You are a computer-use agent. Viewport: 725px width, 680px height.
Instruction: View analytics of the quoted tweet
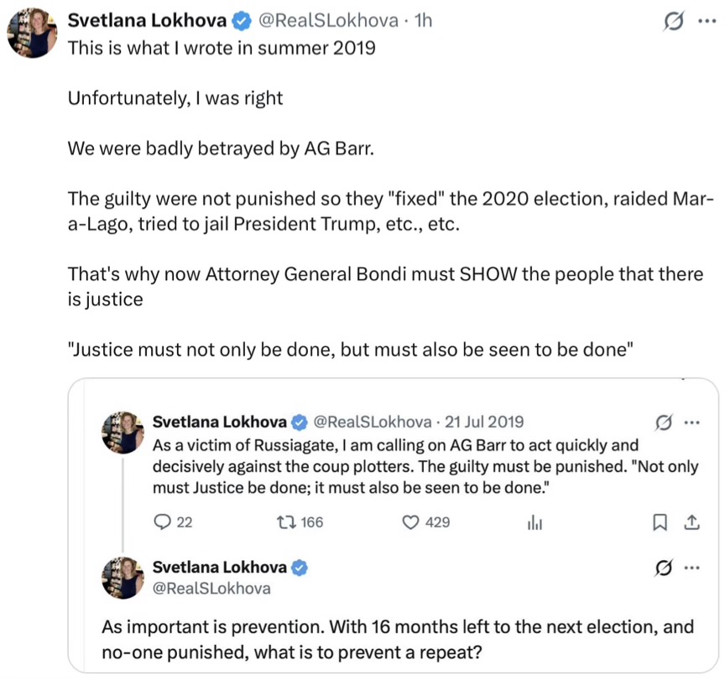coord(535,522)
